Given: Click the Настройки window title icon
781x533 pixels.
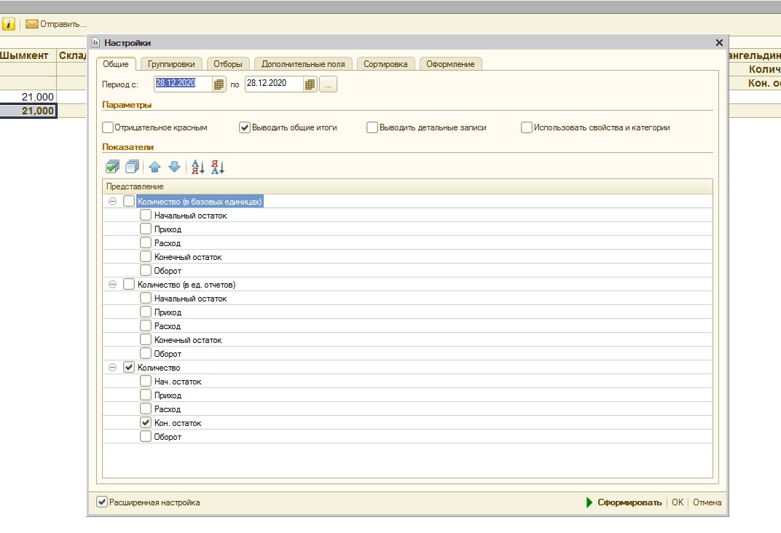Looking at the screenshot, I should (95, 42).
